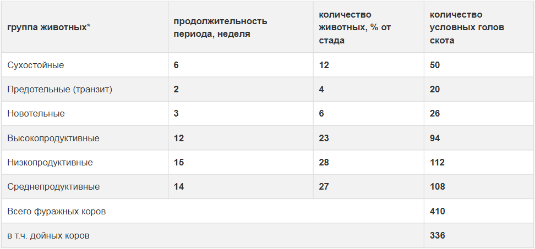Click the 'Новотельные' group cell

(x=36, y=113)
